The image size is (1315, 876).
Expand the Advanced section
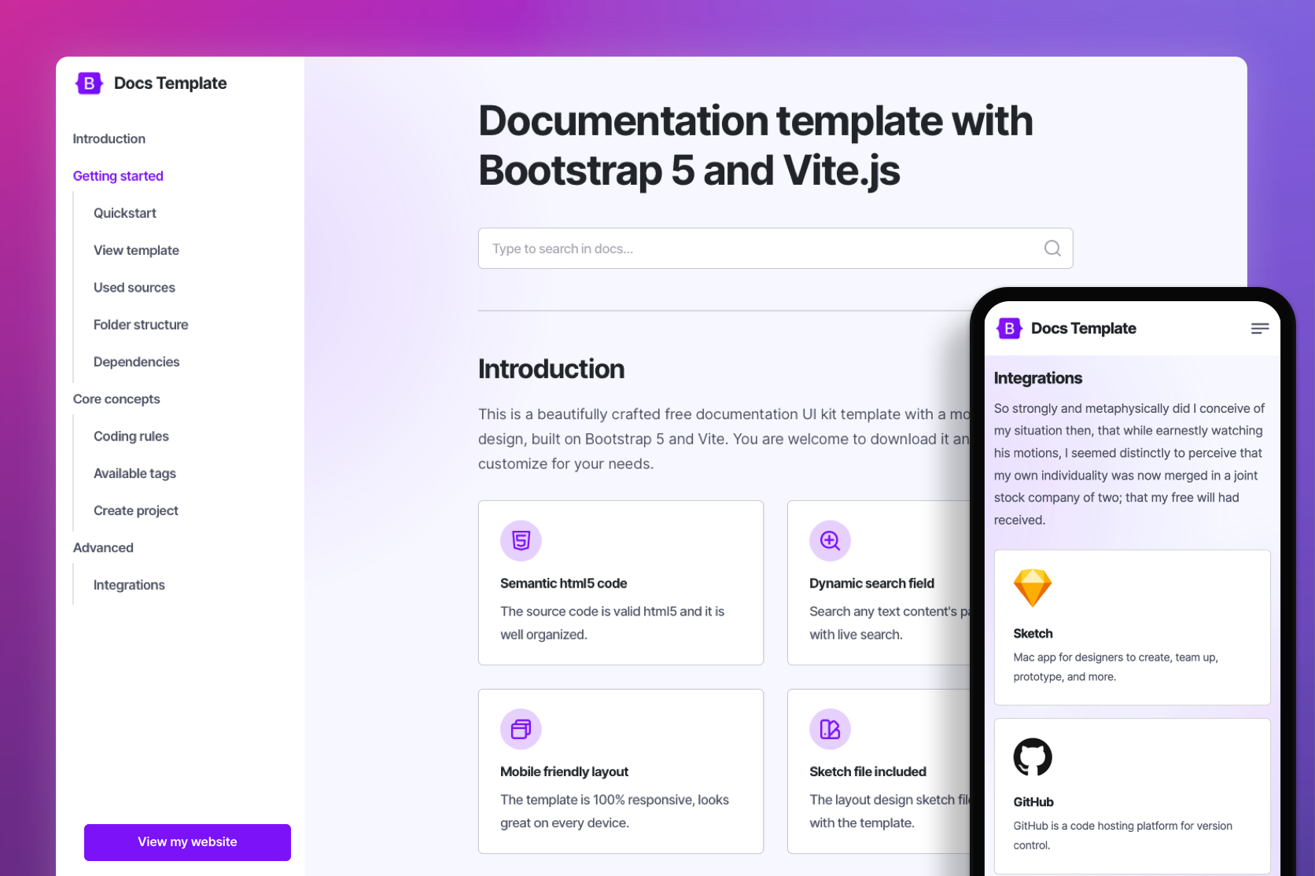coord(103,547)
